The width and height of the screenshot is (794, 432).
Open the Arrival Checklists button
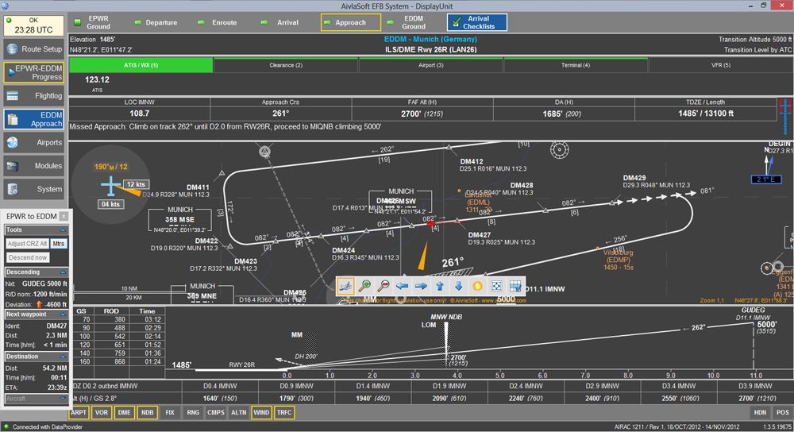[x=476, y=22]
